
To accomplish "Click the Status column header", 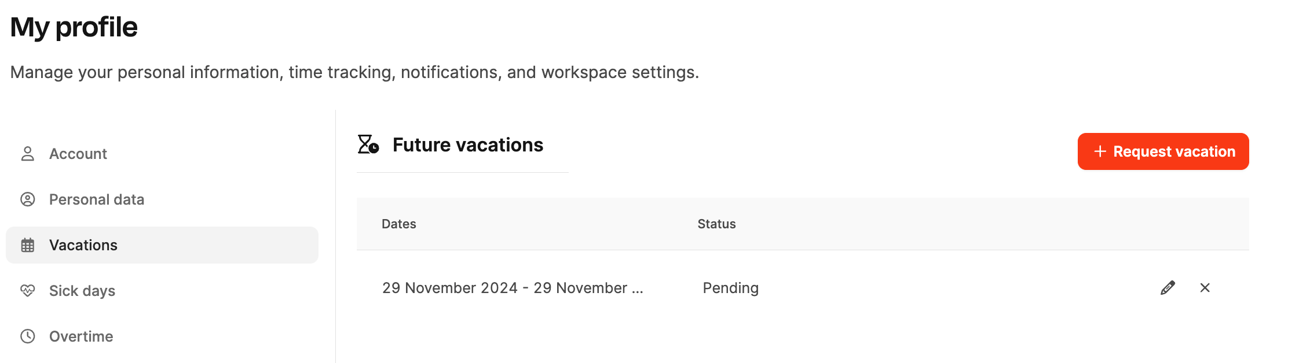I will (716, 224).
